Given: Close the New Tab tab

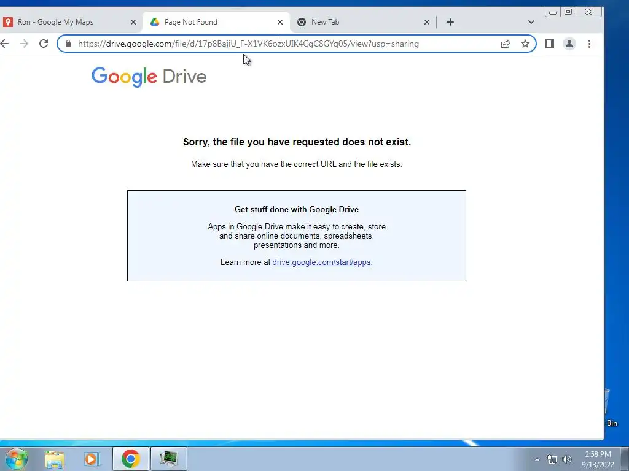Looking at the screenshot, I should tap(427, 22).
